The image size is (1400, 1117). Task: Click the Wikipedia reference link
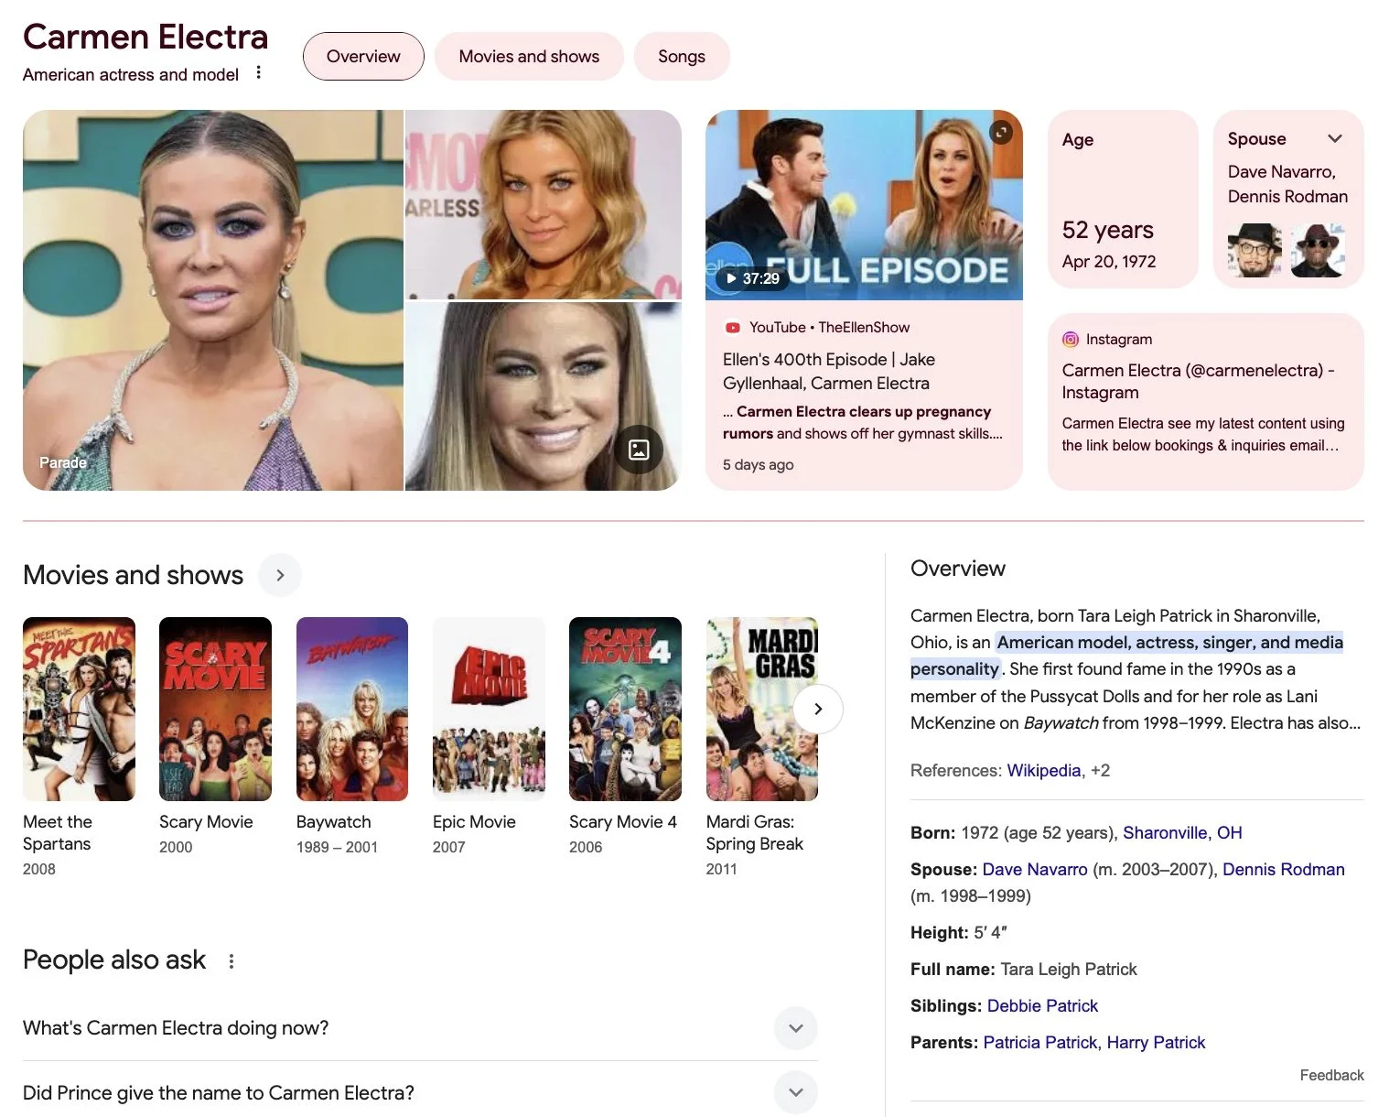pos(1044,771)
